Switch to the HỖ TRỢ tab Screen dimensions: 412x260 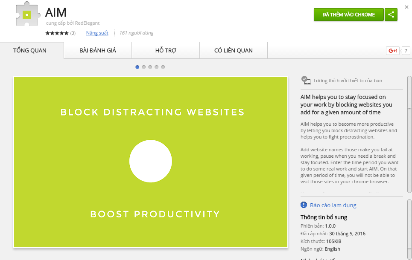click(x=166, y=50)
